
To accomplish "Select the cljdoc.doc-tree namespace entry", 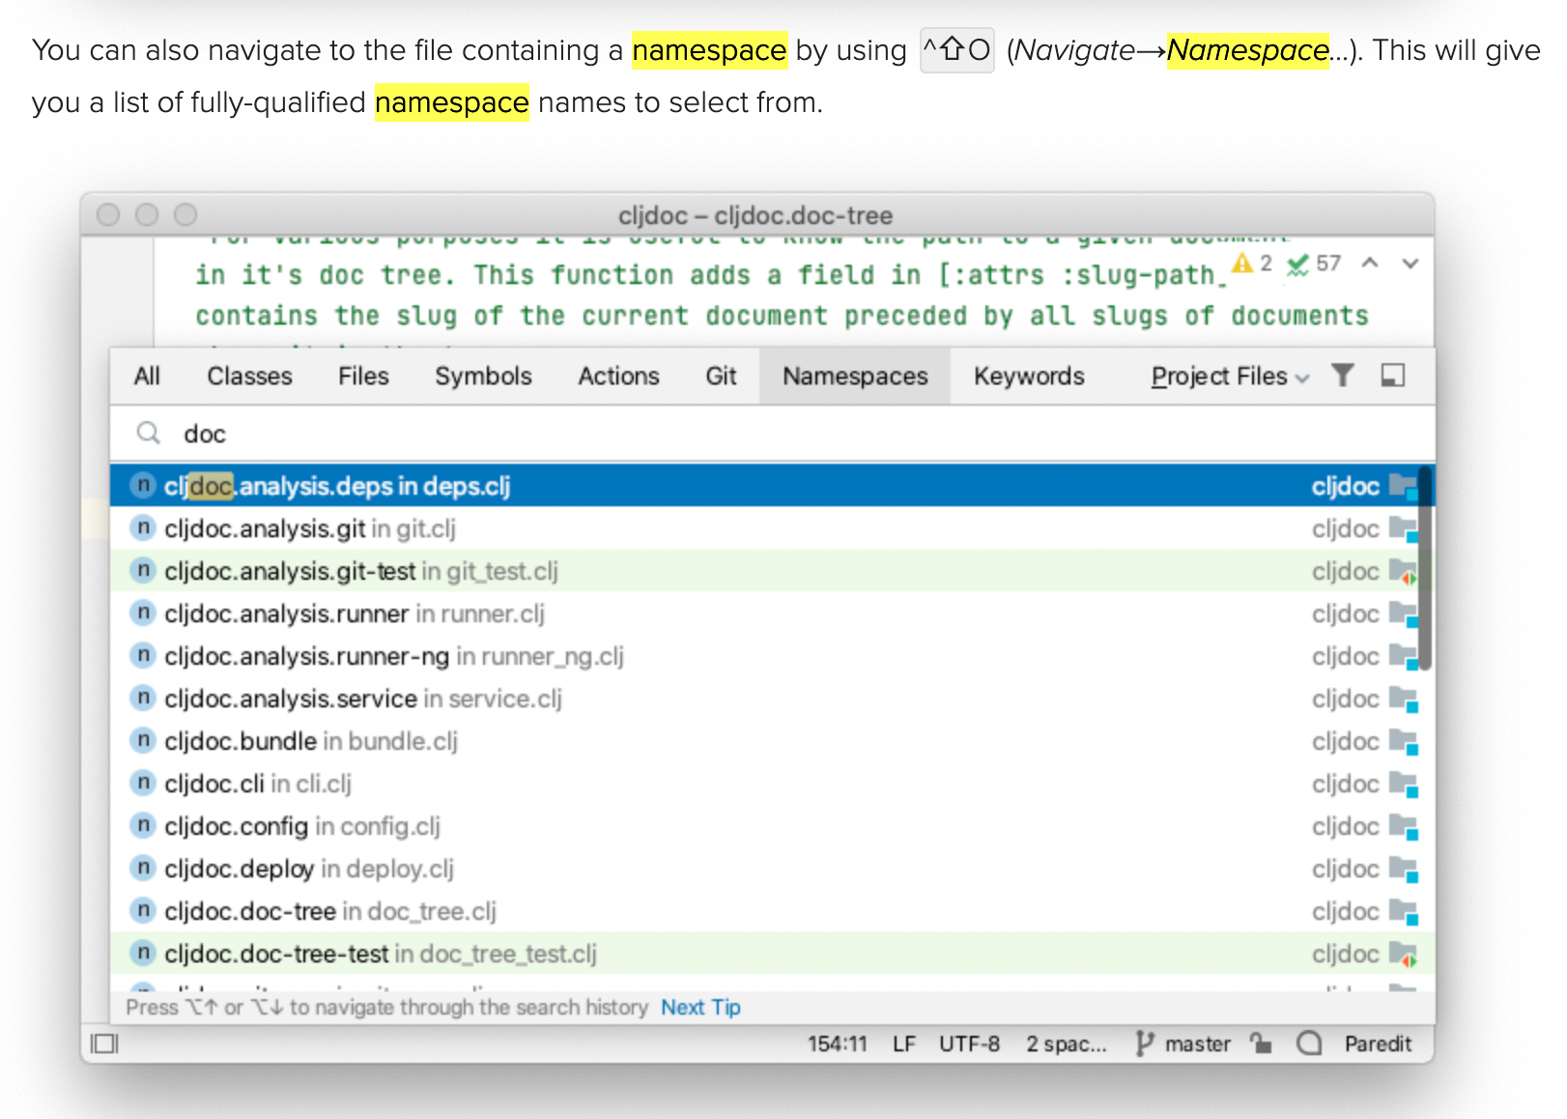I will pos(328,910).
